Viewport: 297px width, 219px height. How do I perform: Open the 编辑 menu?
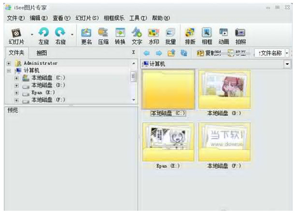39,18
